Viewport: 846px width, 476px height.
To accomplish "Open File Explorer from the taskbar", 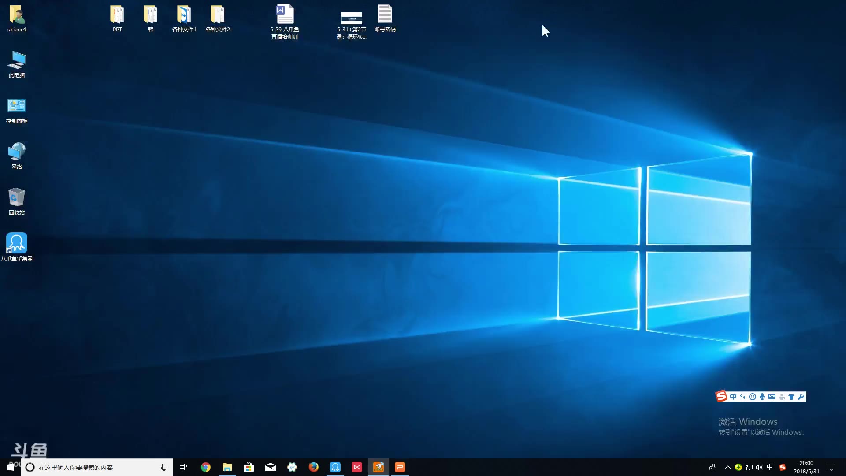I will [x=227, y=467].
